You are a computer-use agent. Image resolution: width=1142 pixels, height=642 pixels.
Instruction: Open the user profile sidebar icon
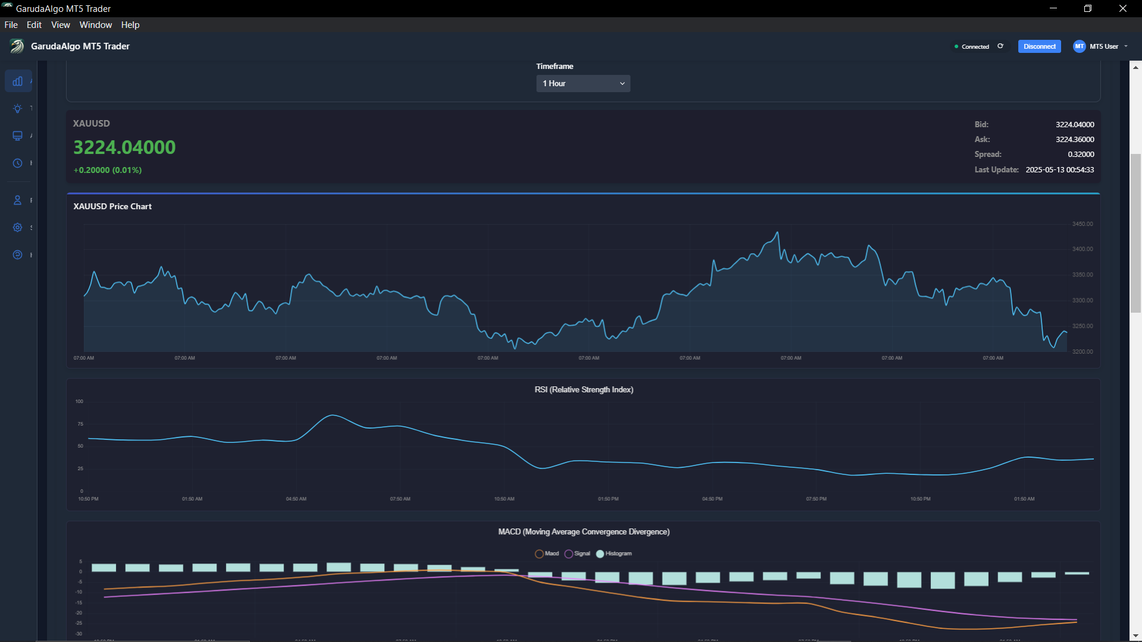click(18, 200)
